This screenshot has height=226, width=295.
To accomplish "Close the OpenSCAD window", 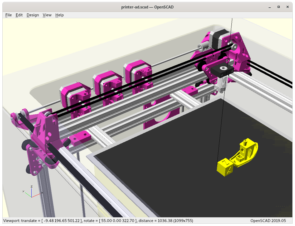I will pyautogui.click(x=288, y=7).
